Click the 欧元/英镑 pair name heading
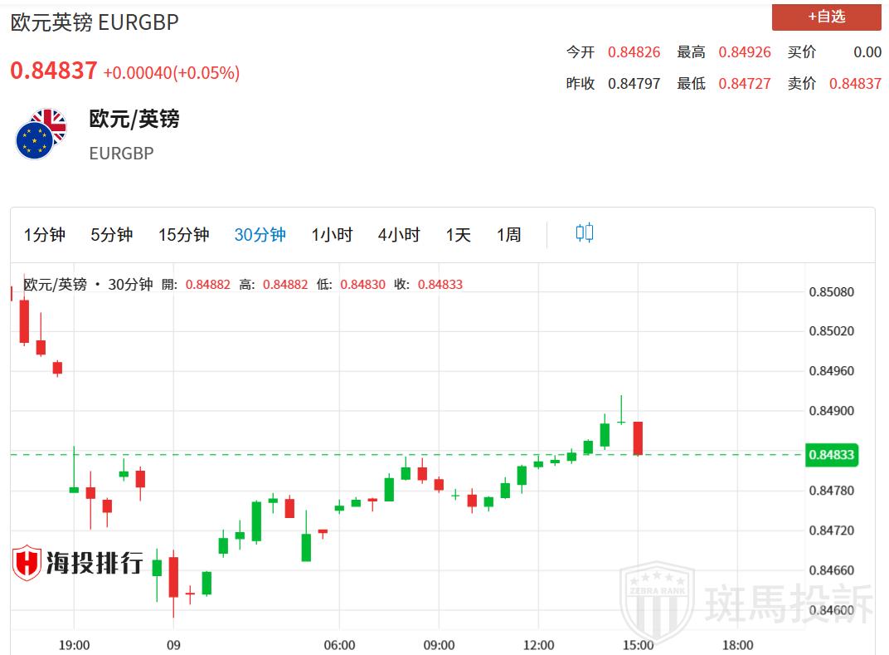 coord(134,119)
